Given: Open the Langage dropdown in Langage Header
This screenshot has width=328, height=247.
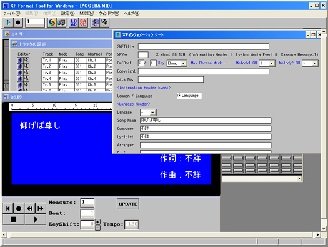Looking at the screenshot, I should 152,113.
